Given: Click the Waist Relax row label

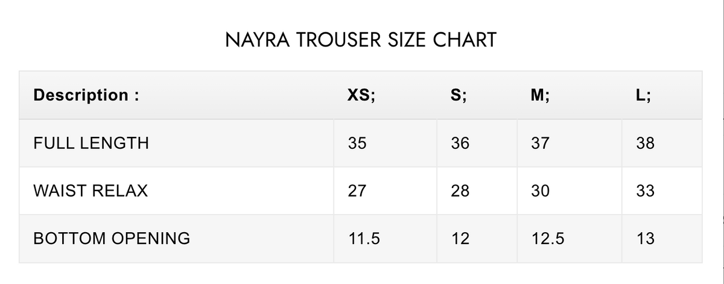Looking at the screenshot, I should point(91,191).
